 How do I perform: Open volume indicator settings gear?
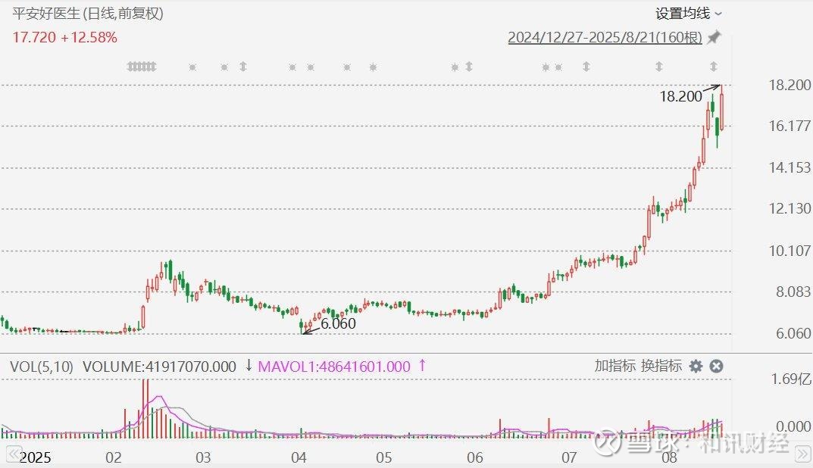696,367
